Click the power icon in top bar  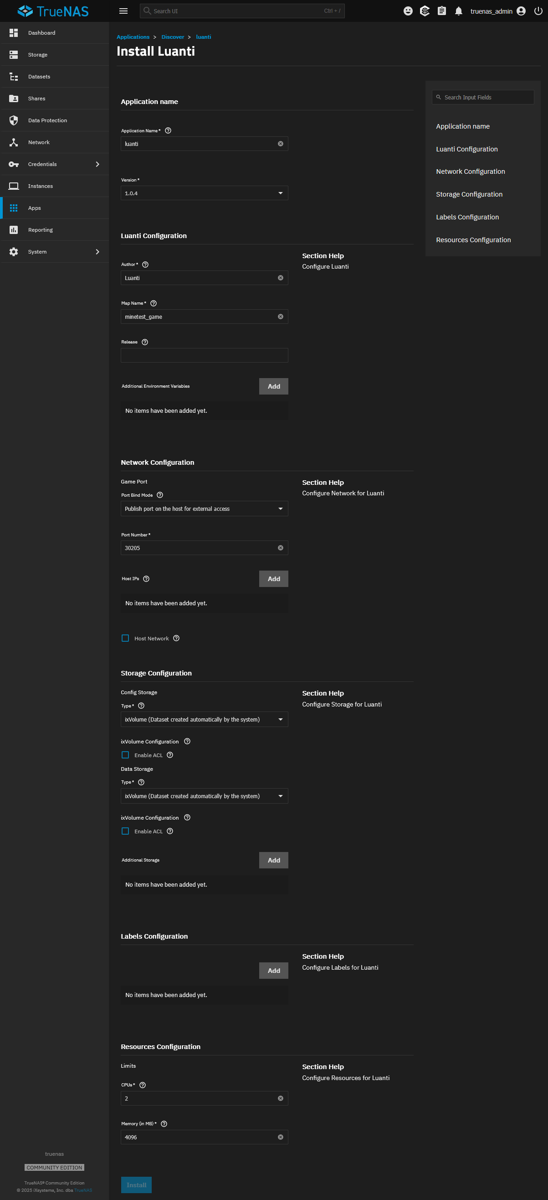point(538,11)
